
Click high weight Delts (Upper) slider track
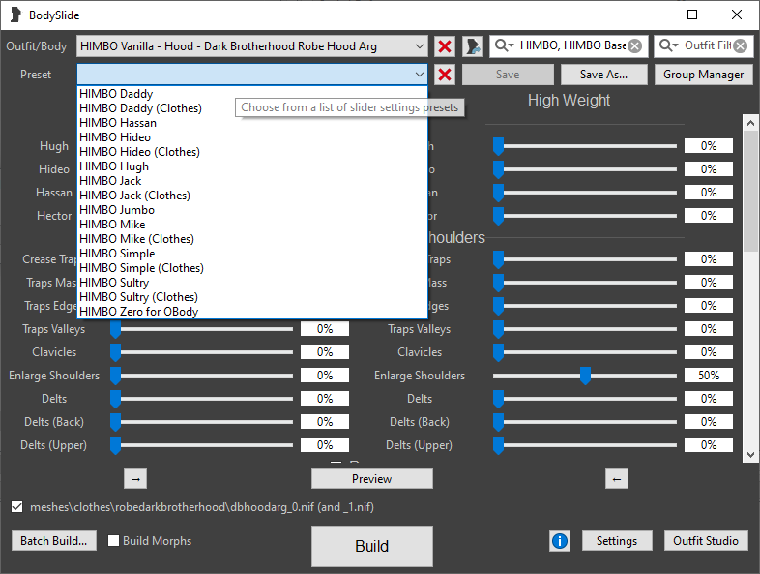[x=585, y=445]
